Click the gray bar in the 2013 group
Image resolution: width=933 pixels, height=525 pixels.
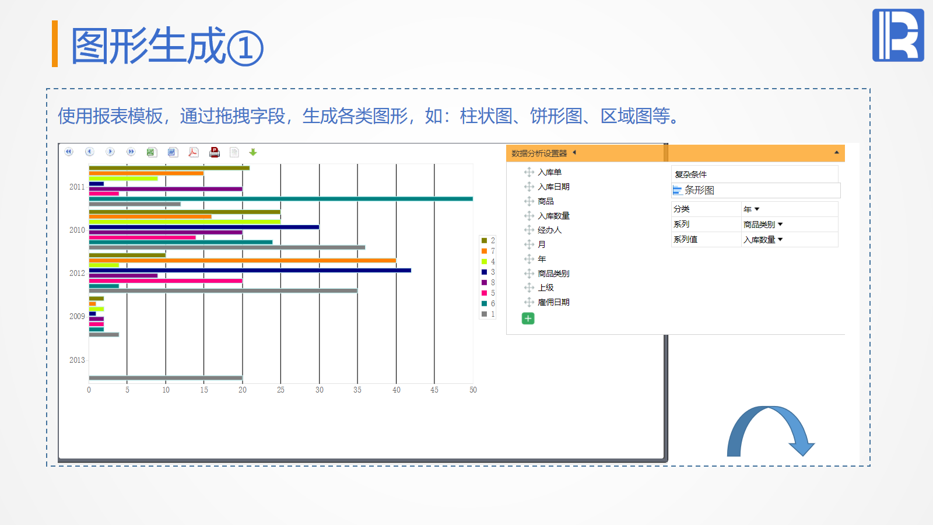click(x=166, y=378)
